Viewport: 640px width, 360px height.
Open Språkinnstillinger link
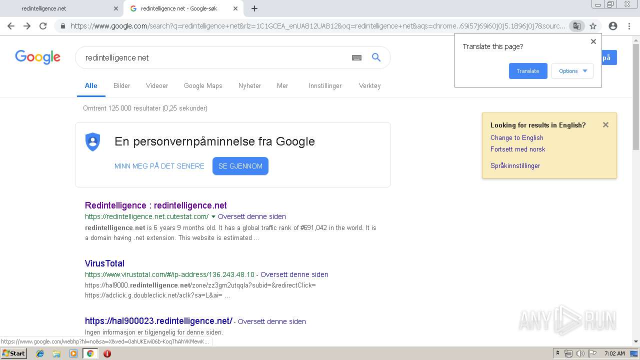(515, 165)
